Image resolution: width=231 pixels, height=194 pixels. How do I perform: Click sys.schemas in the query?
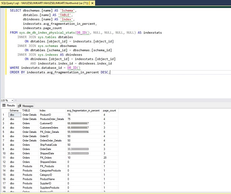pyautogui.click(x=48, y=46)
